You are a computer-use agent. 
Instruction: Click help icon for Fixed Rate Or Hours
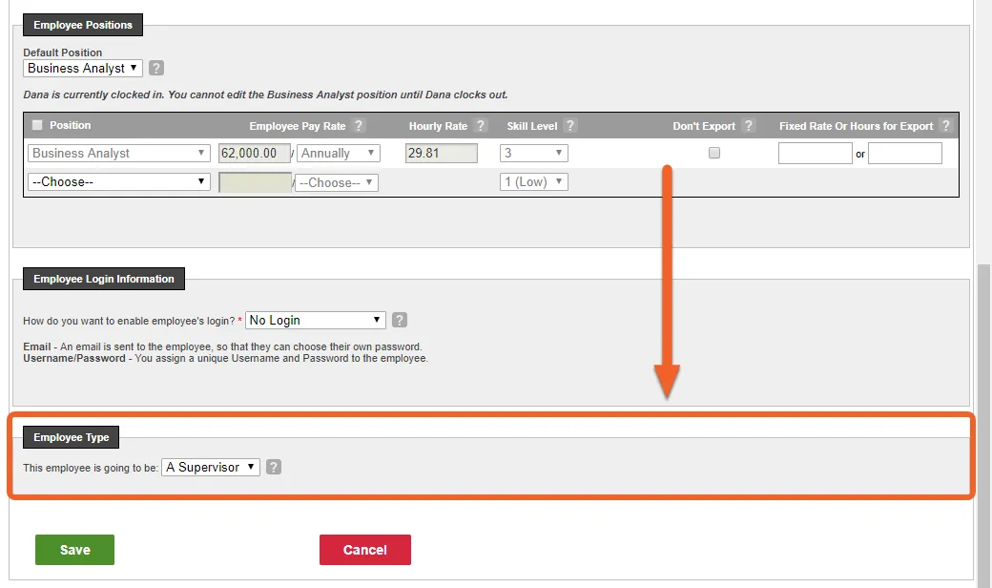click(x=946, y=125)
